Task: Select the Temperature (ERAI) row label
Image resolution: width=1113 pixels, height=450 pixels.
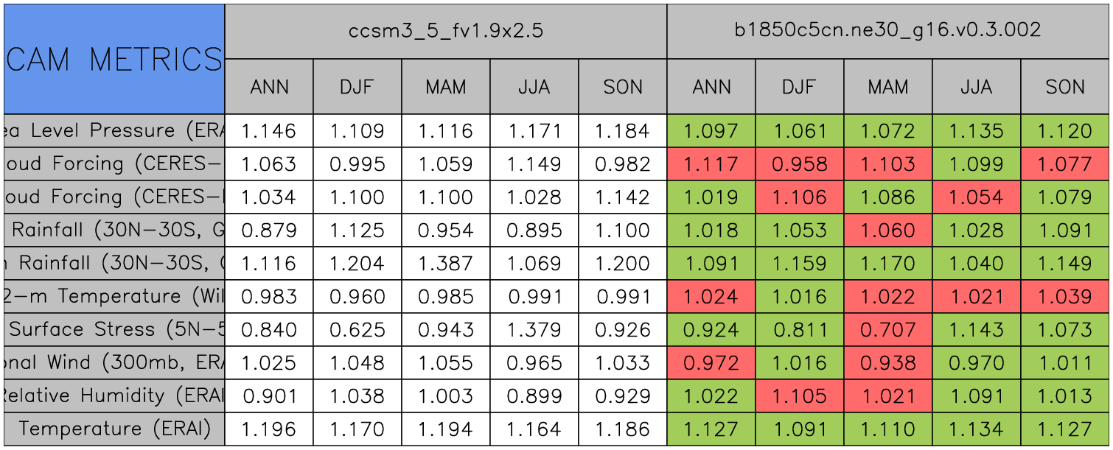Action: (x=114, y=429)
